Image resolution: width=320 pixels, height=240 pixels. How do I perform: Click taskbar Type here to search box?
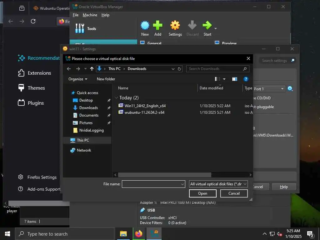pyautogui.click(x=65, y=234)
